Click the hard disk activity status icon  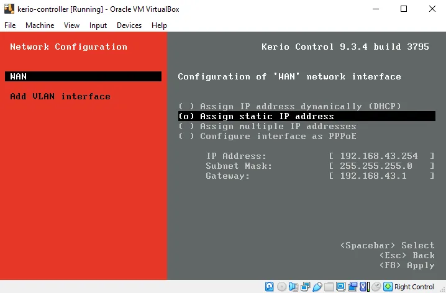click(x=269, y=286)
